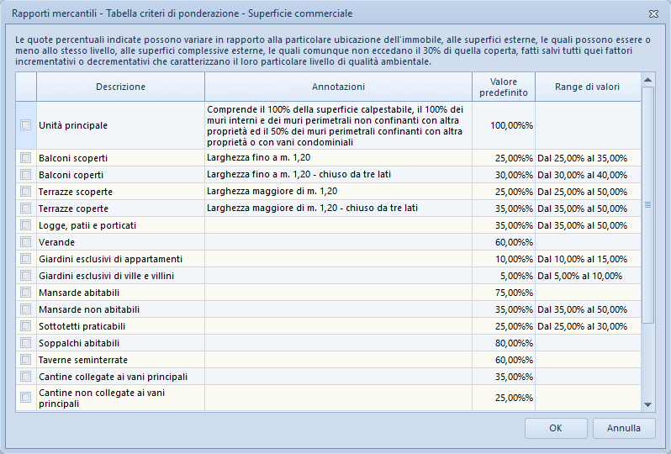Viewport: 671px width, 454px height.
Task: Select range 'Dal 10,00% al 15,00%'
Action: point(583,259)
